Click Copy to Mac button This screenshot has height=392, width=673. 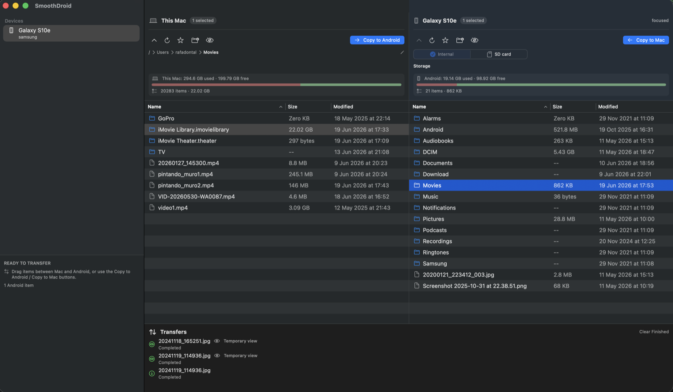[x=646, y=40]
